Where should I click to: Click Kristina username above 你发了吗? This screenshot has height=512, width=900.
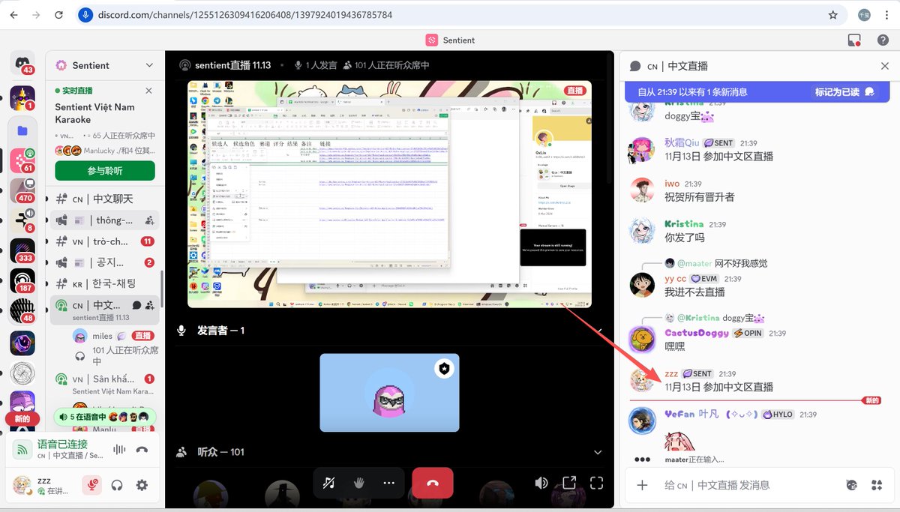pyautogui.click(x=684, y=224)
